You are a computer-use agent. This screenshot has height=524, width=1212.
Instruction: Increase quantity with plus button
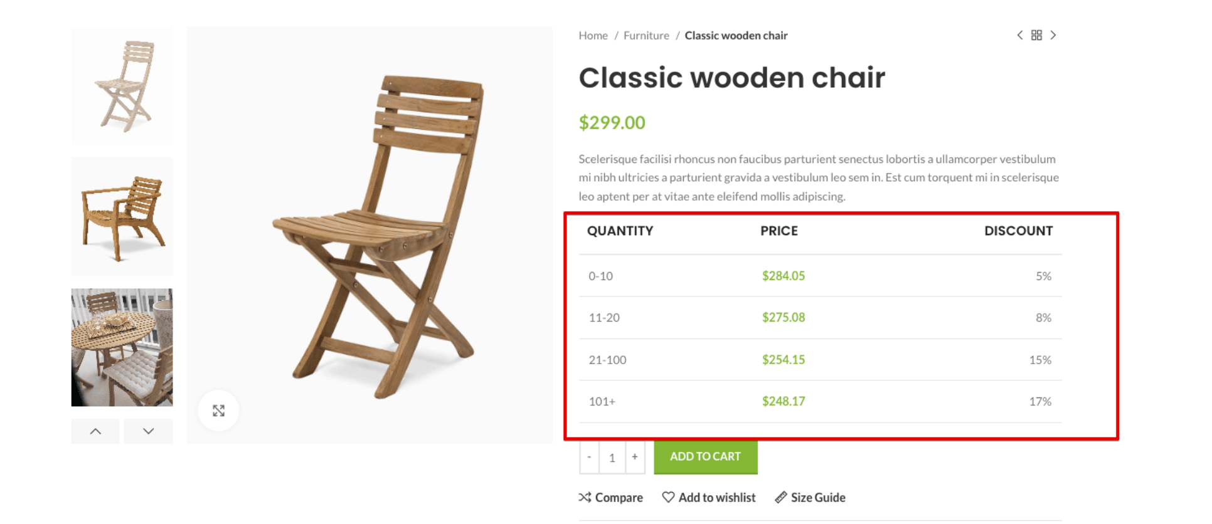click(635, 457)
